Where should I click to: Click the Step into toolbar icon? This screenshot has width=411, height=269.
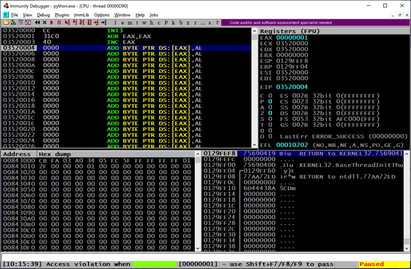67,23
